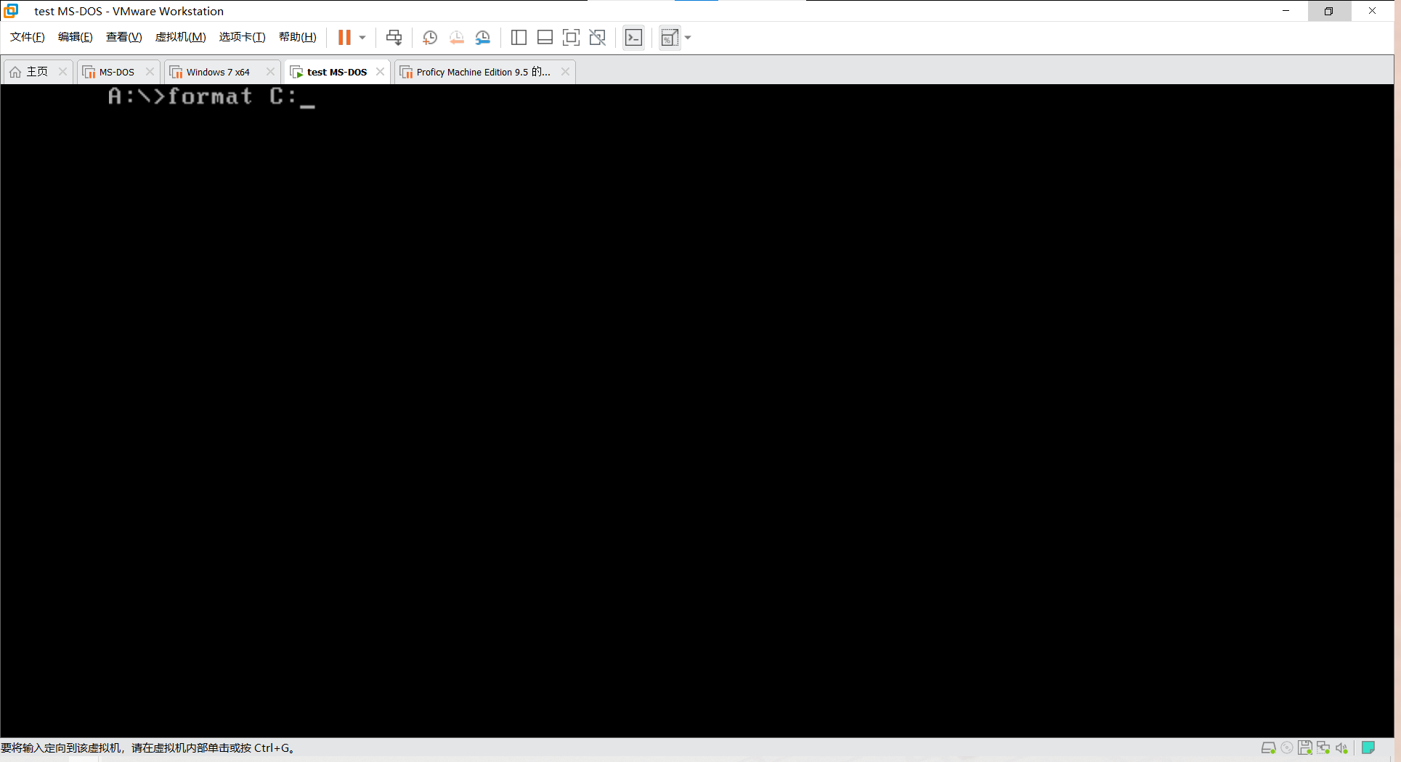Click the CD/DVD drive status icon
This screenshot has width=1401, height=762.
click(1287, 747)
